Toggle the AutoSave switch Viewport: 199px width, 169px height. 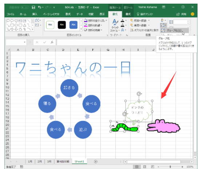tap(25, 8)
